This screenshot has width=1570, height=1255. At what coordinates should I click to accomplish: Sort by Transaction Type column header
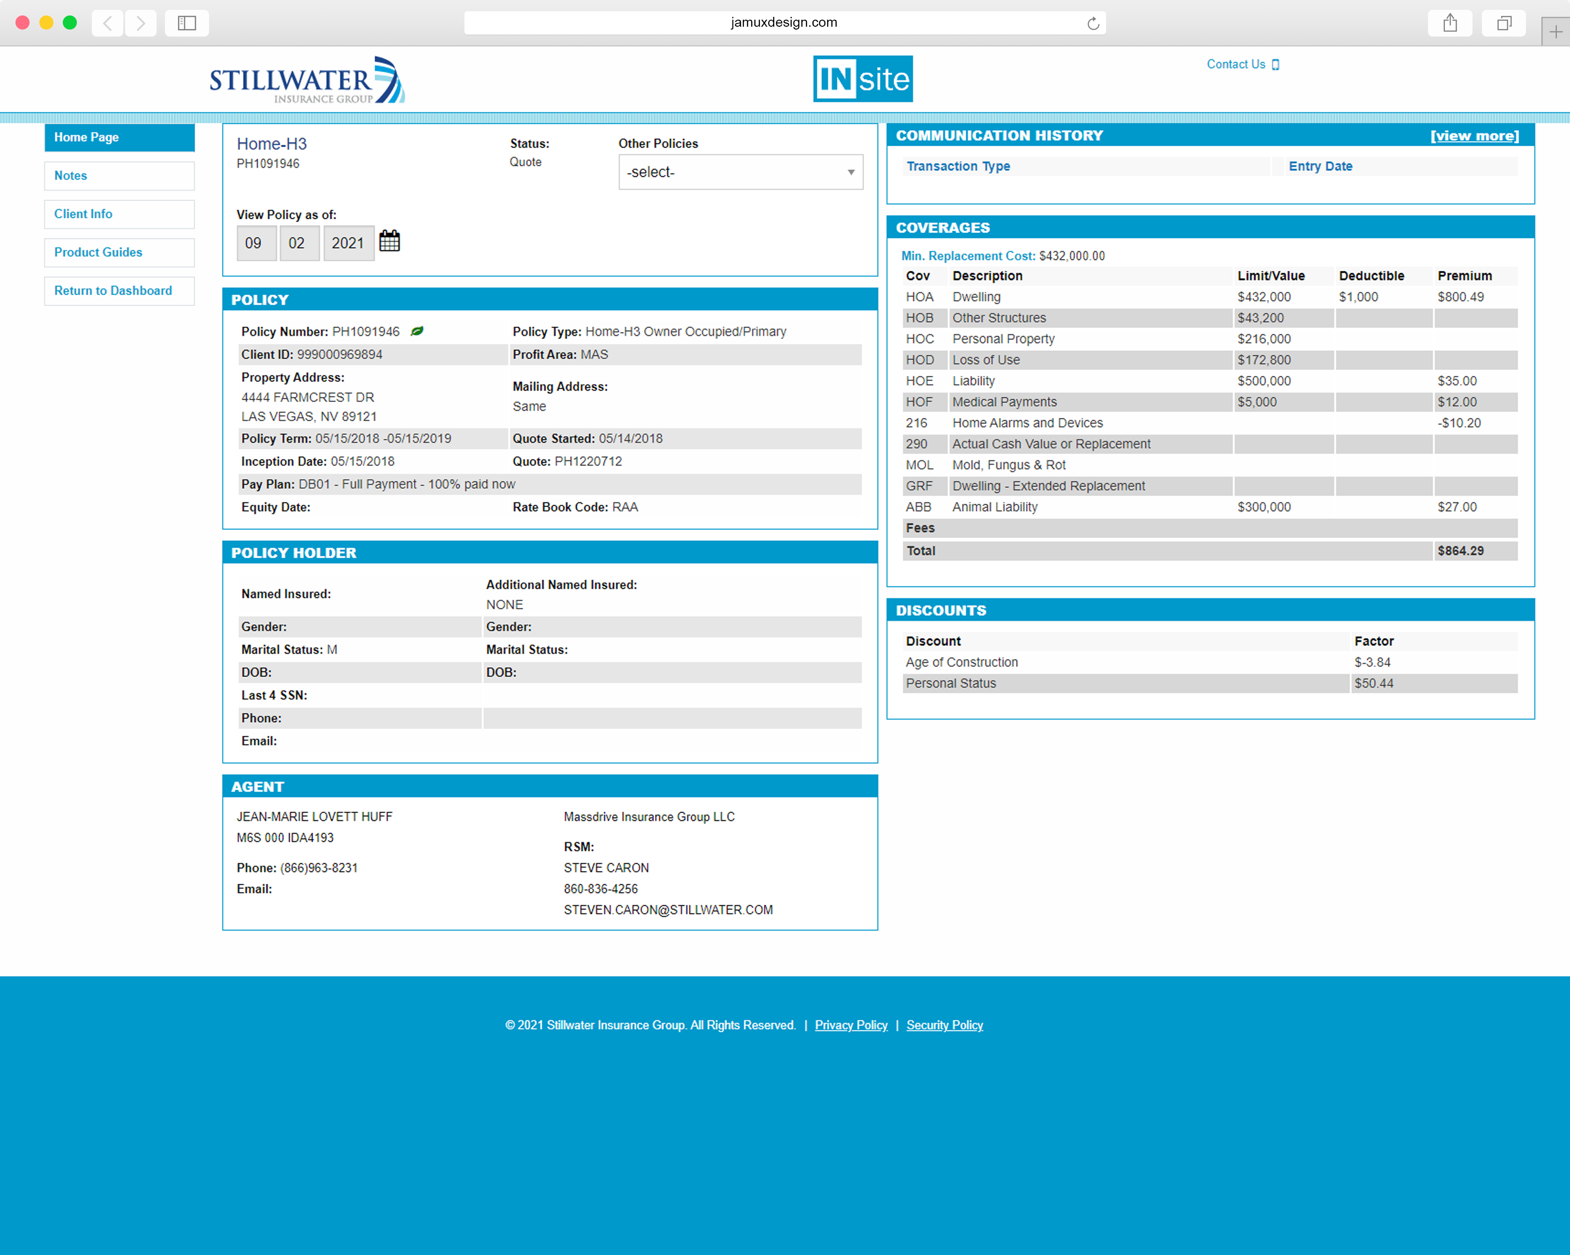[x=957, y=166]
